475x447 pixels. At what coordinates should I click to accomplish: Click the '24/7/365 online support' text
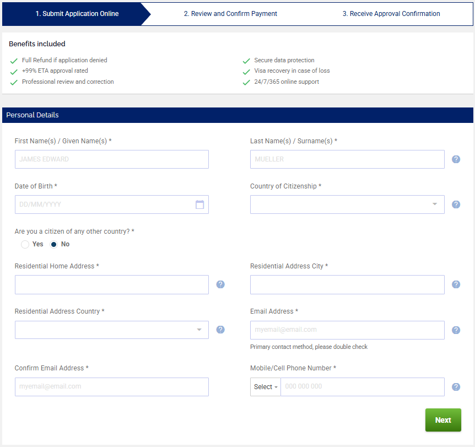(287, 82)
